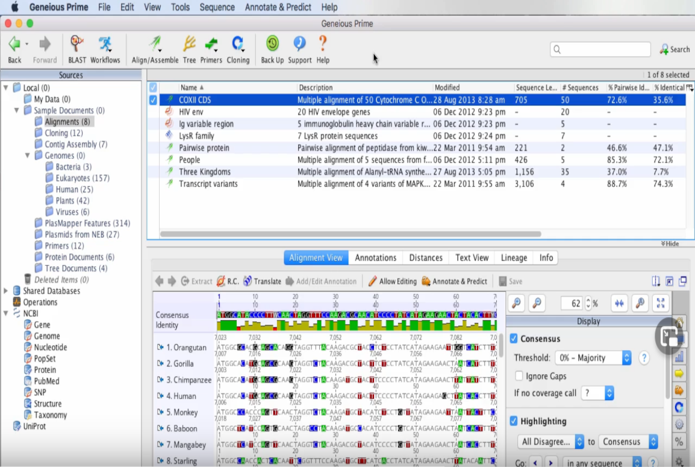
Task: Click the Translate sequence icon
Action: 248,281
